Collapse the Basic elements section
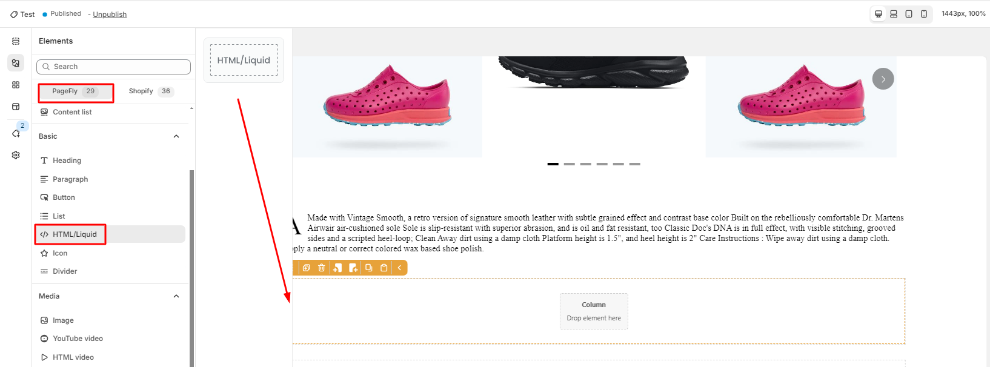The image size is (990, 367). point(176,136)
